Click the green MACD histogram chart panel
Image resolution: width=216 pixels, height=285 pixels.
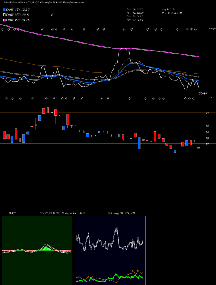coord(37,250)
